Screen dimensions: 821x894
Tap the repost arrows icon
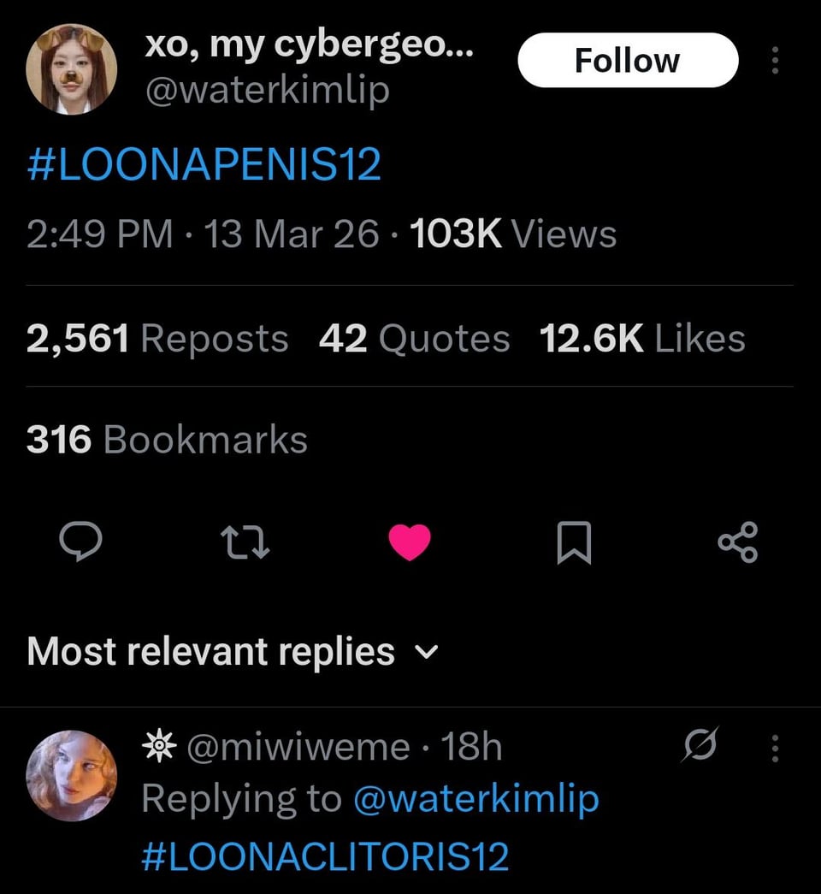(x=245, y=543)
